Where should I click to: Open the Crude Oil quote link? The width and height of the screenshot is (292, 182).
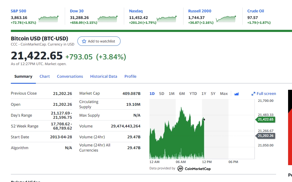point(256,11)
